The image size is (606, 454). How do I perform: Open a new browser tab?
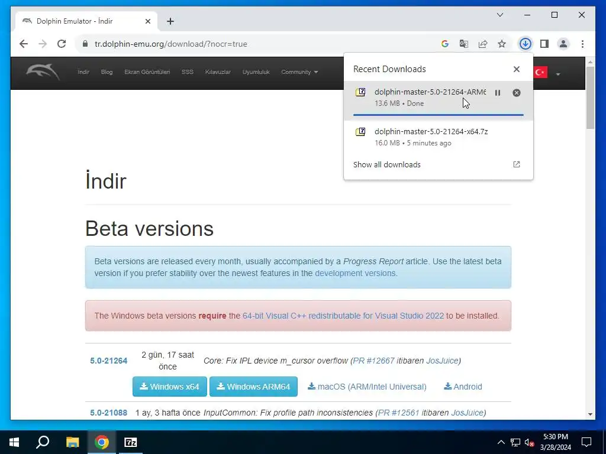170,21
